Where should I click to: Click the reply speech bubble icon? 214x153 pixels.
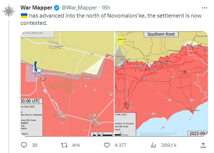coord(24,145)
